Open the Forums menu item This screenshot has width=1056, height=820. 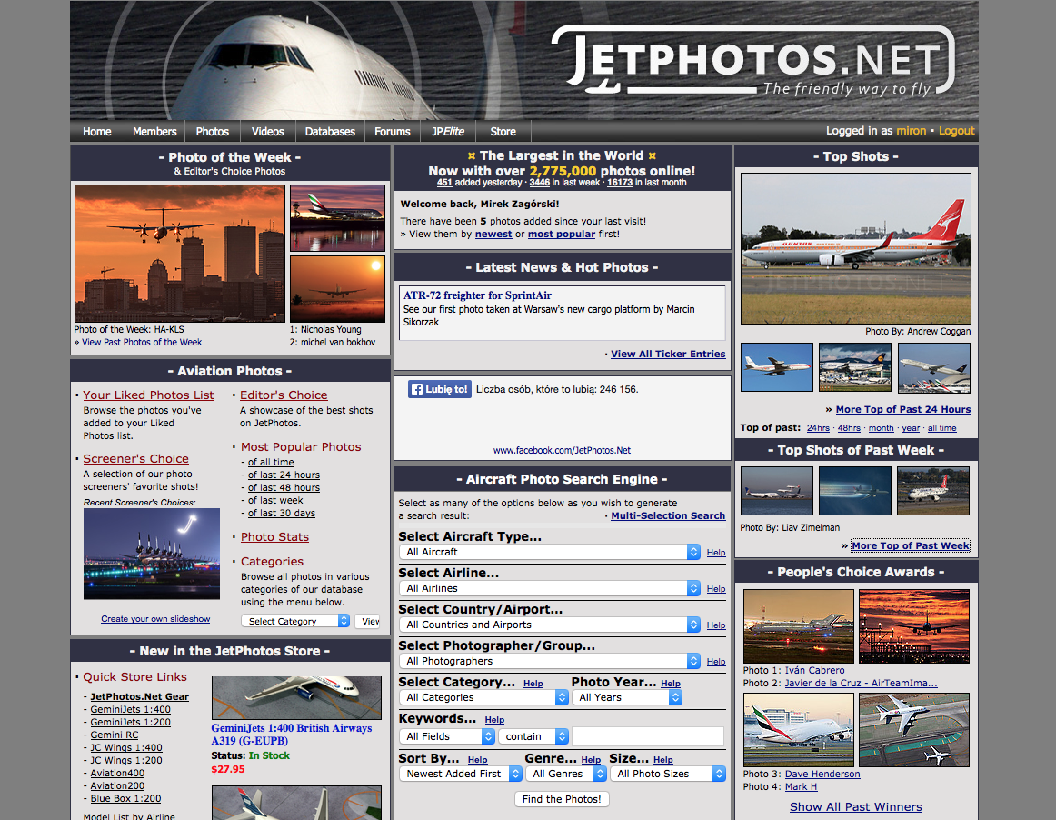(x=392, y=132)
